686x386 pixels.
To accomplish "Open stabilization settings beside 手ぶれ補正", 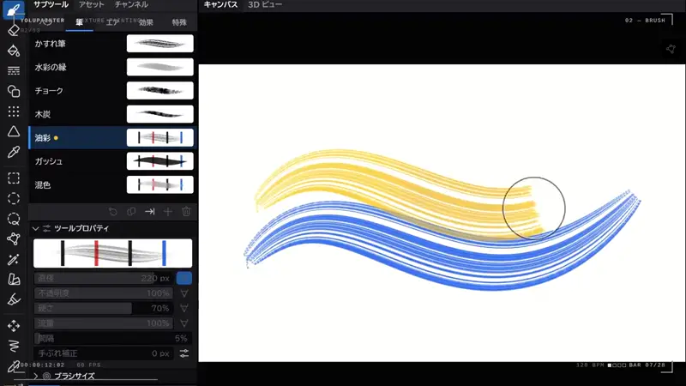I will click(x=184, y=353).
